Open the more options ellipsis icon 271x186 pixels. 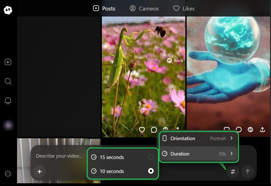[x=8, y=174]
